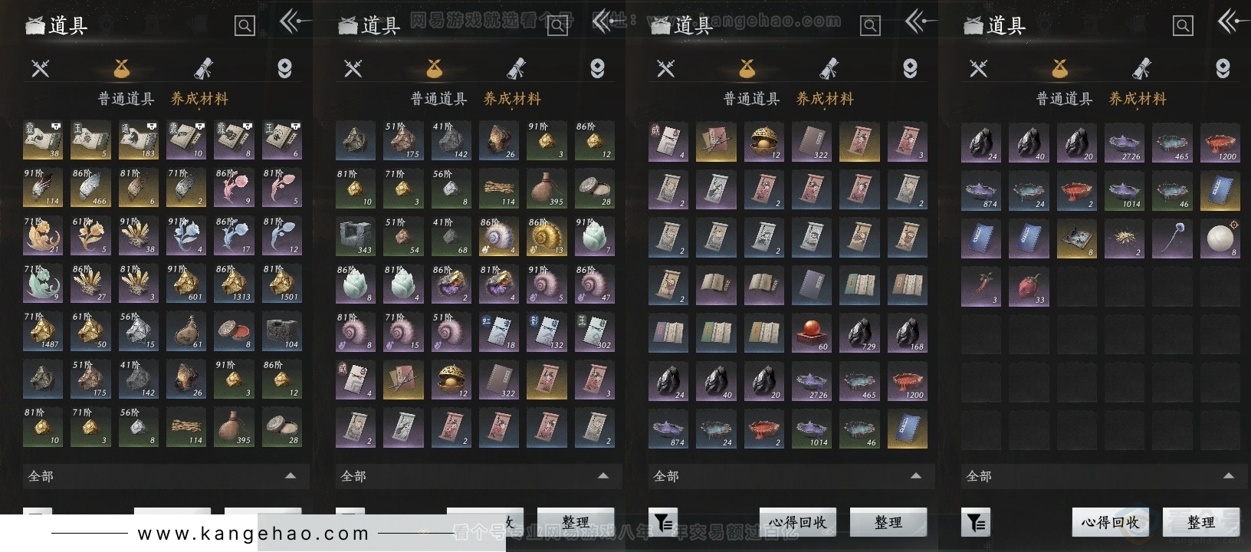This screenshot has width=1251, height=552.
Task: Select crossed-swords category icon in second panel
Action: tap(353, 68)
